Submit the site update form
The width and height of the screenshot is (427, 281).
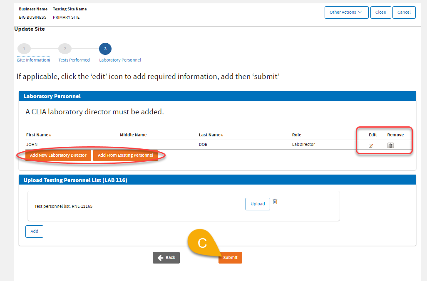pos(230,258)
